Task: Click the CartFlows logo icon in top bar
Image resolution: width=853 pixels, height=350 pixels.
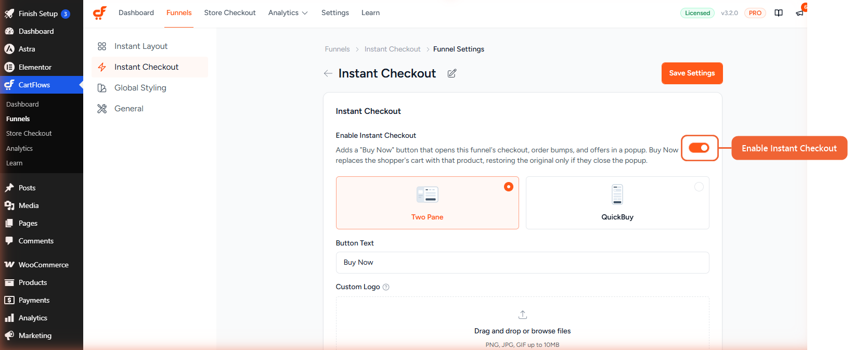Action: [100, 13]
